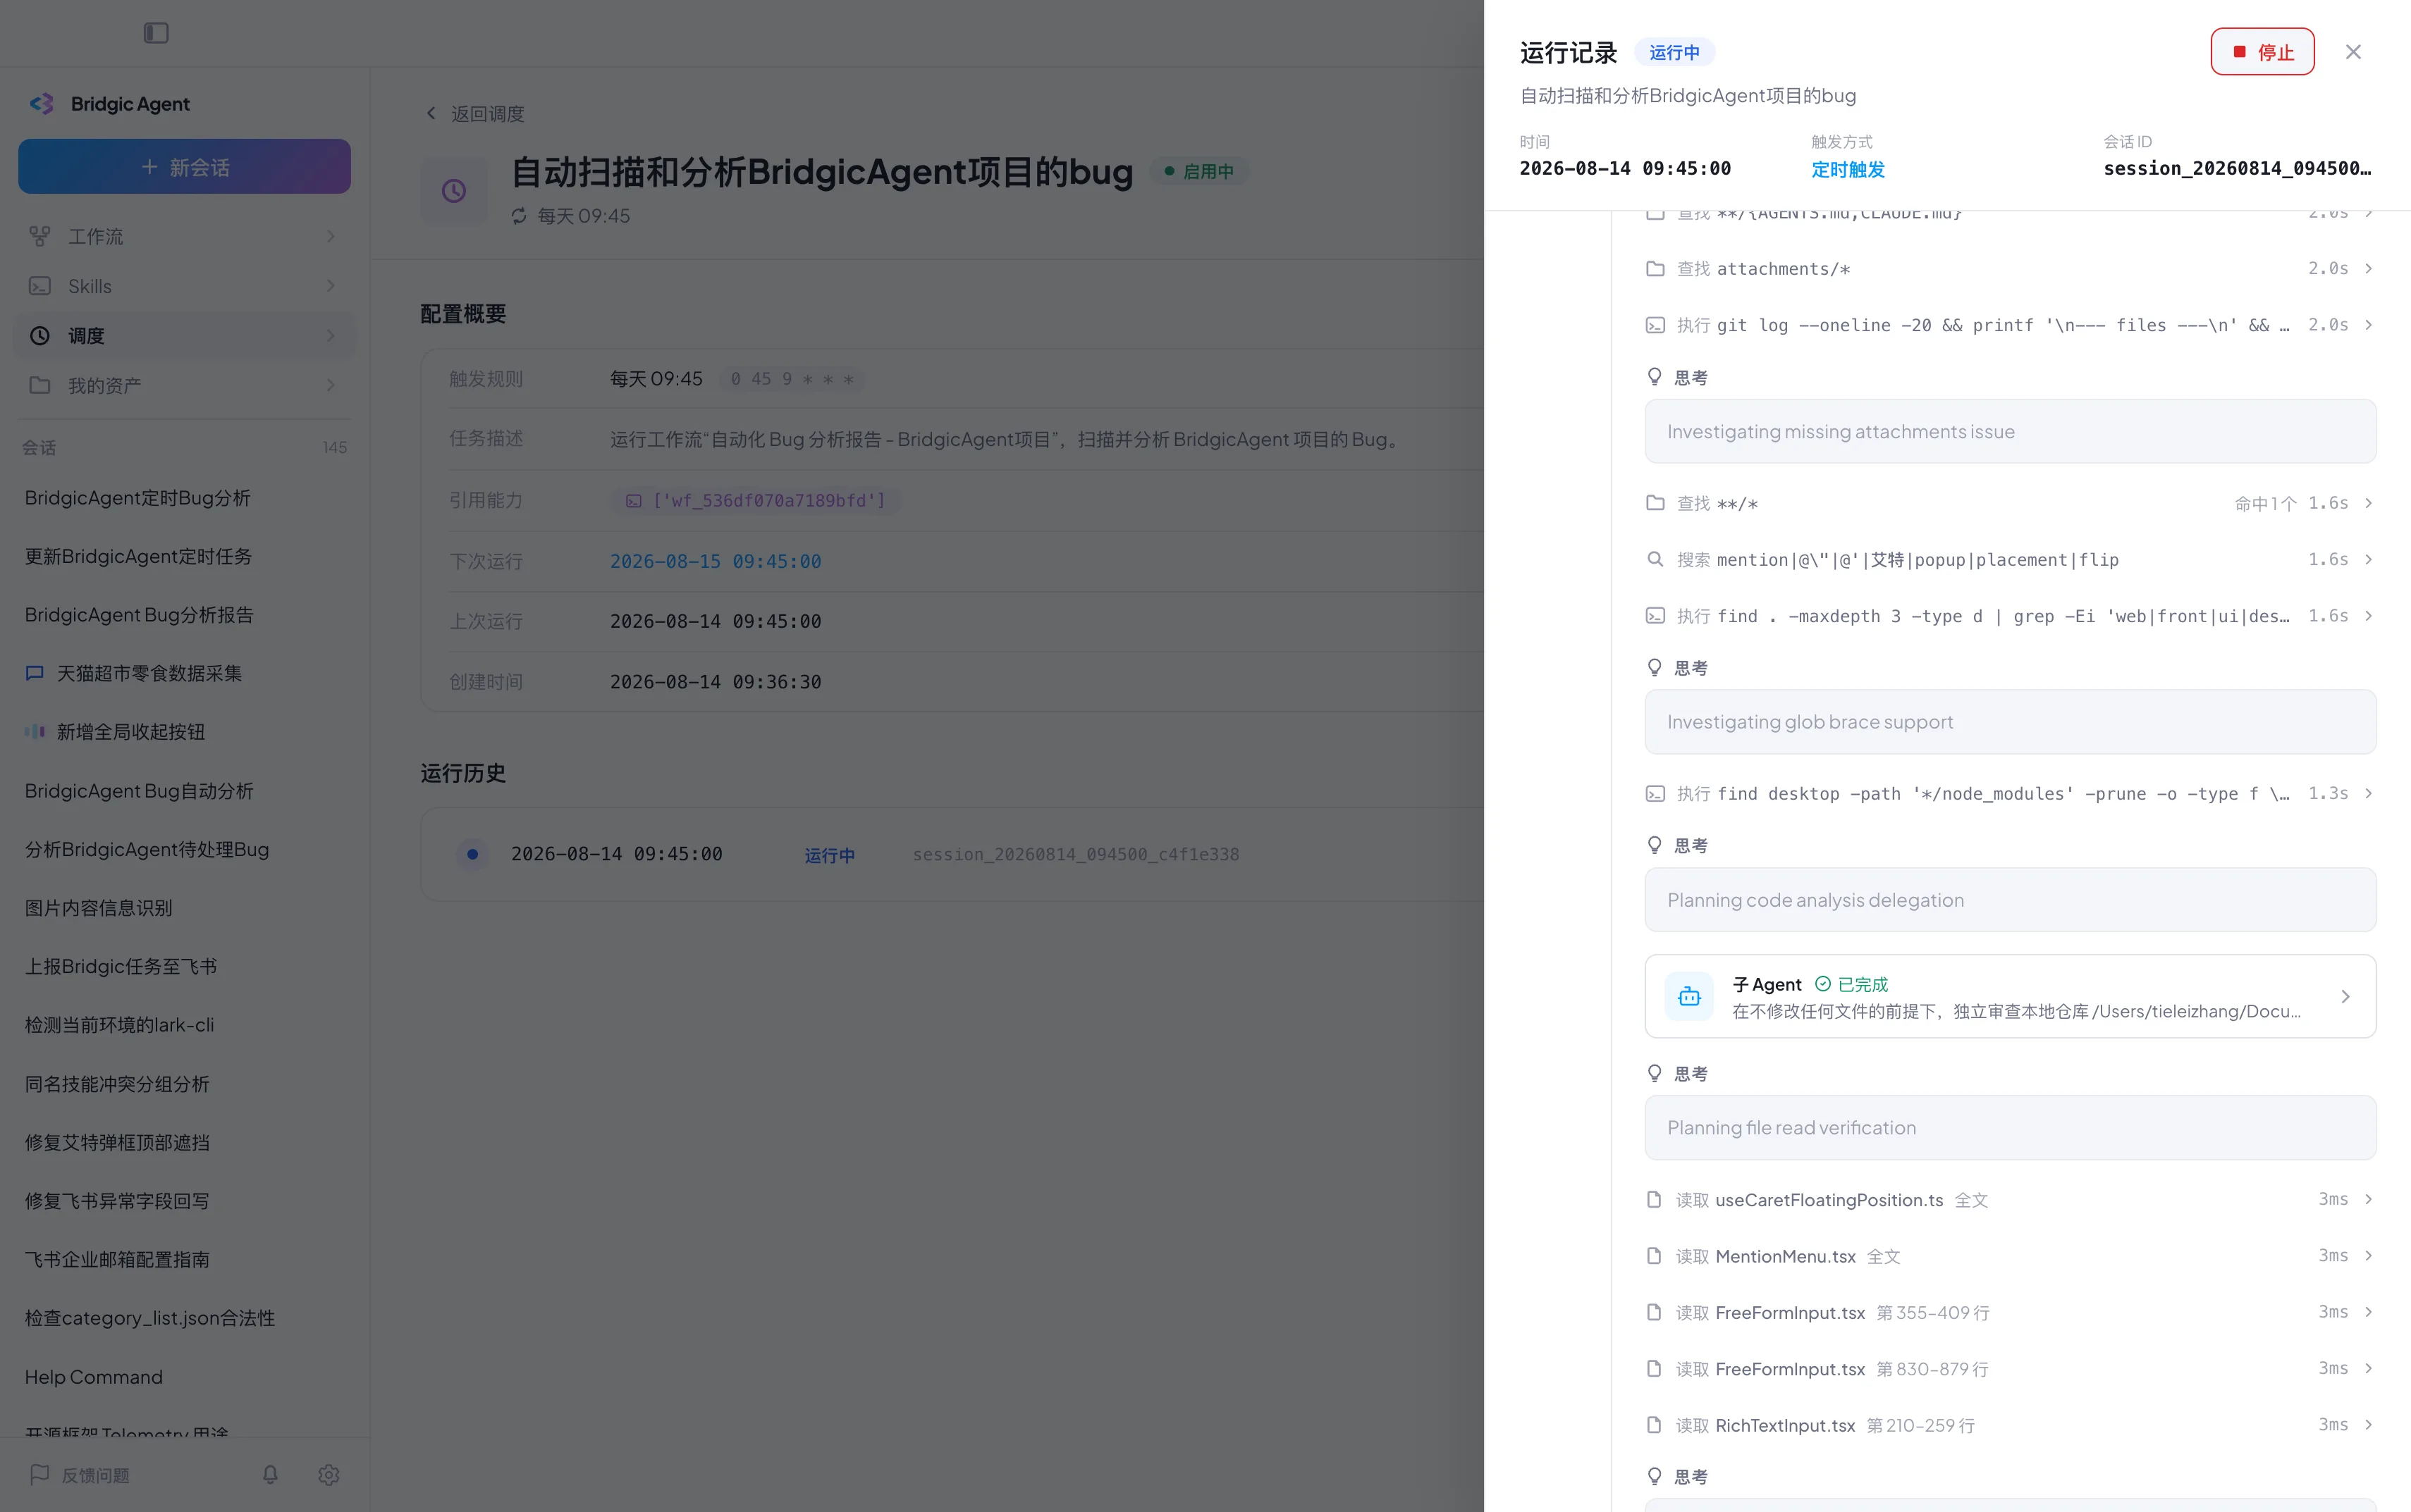Click the Planning file read verification box
This screenshot has height=1512, width=2411.
(x=2010, y=1127)
